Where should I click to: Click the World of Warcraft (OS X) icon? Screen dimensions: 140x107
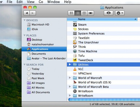click(x=75, y=82)
